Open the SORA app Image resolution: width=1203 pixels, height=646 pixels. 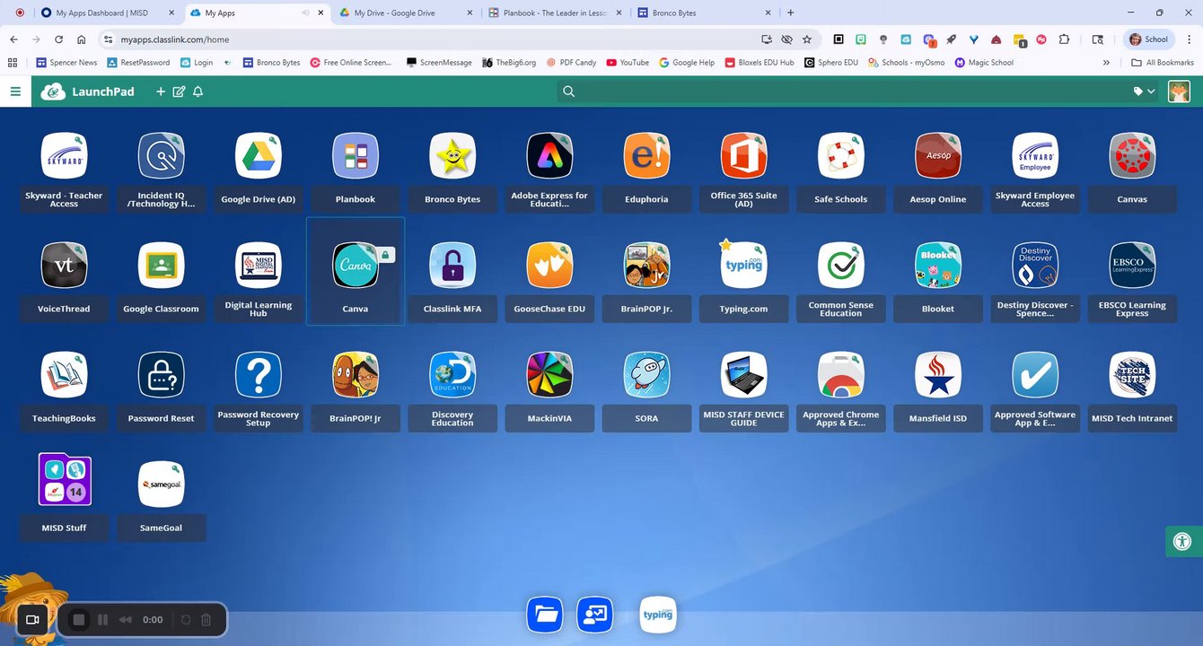pos(646,375)
